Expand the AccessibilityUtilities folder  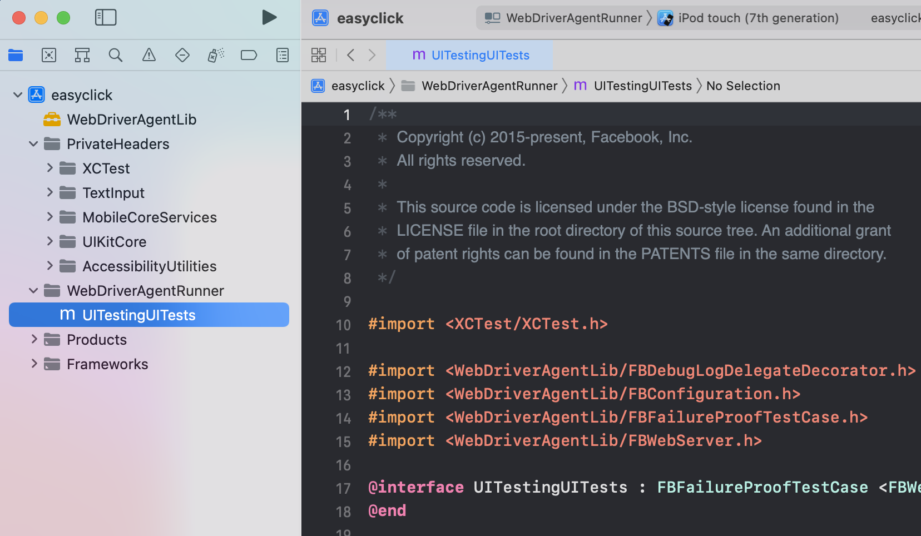[49, 266]
